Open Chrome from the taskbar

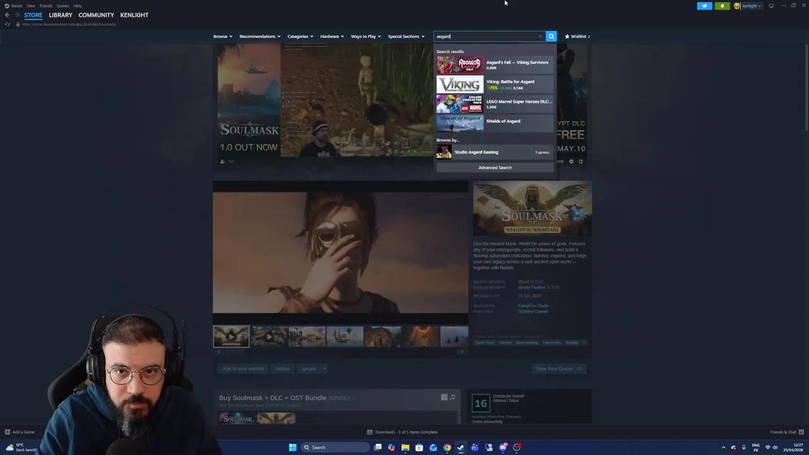(x=447, y=447)
